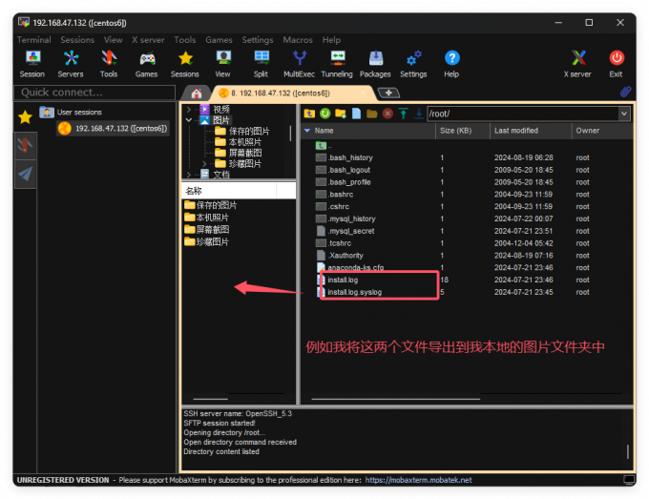Select User sessions tree node

point(71,113)
